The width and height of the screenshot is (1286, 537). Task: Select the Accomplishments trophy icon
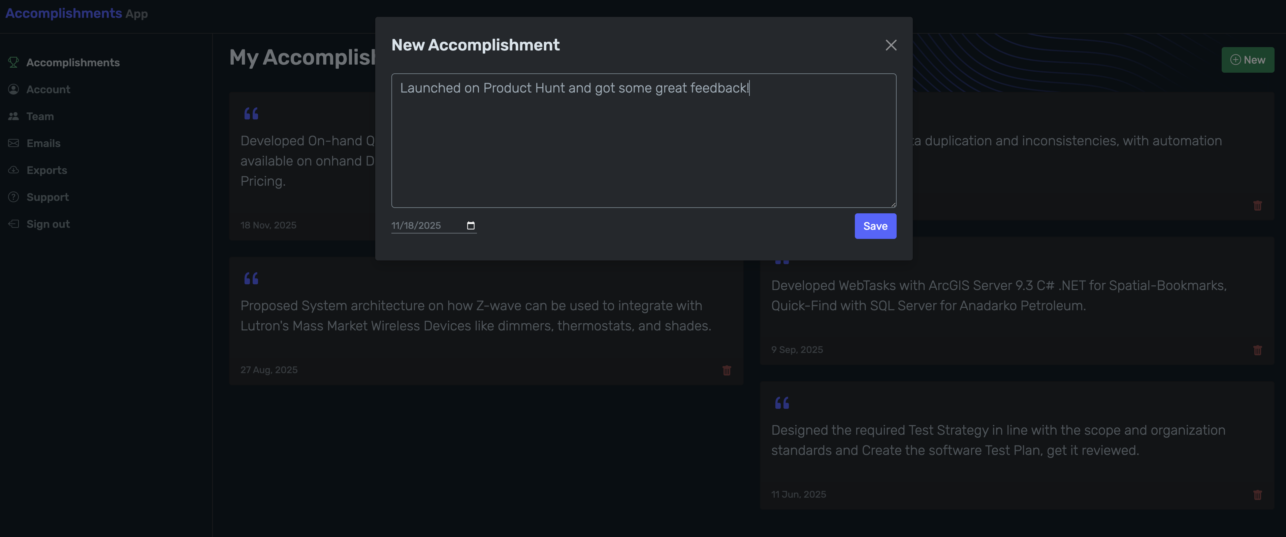pos(13,62)
